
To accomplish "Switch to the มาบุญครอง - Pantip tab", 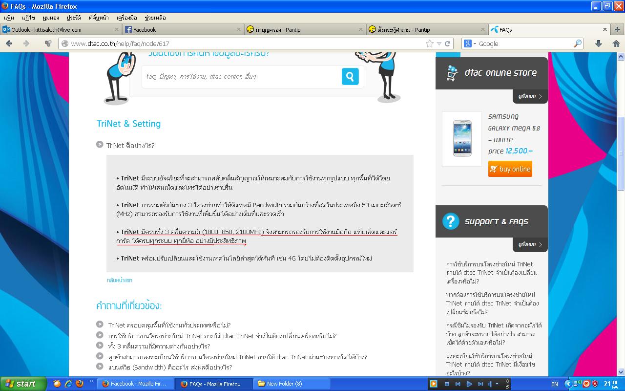I will pos(305,29).
